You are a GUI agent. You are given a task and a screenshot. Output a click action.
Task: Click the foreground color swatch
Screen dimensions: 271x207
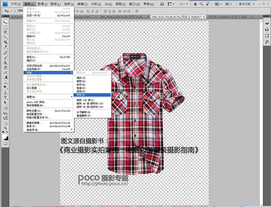click(4, 136)
